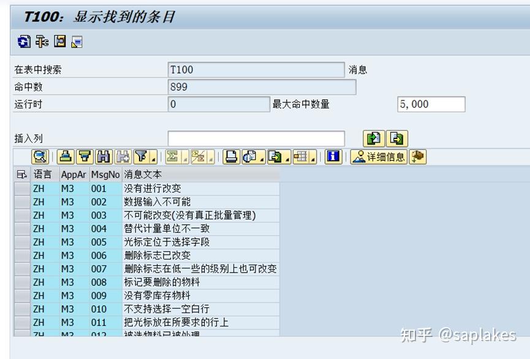Click the 5,000 maximum hits field
Viewport: 530px width, 359px height.
tap(431, 104)
